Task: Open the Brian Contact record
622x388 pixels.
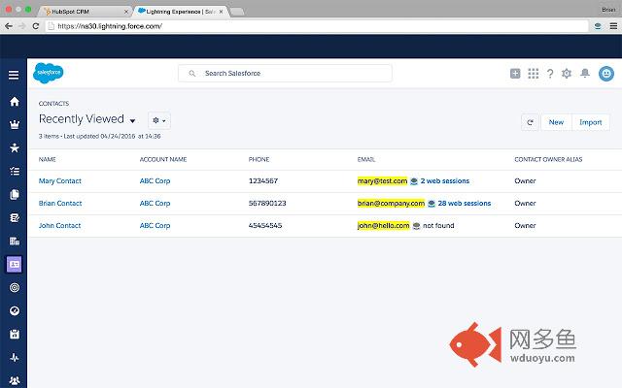Action: pyautogui.click(x=60, y=203)
